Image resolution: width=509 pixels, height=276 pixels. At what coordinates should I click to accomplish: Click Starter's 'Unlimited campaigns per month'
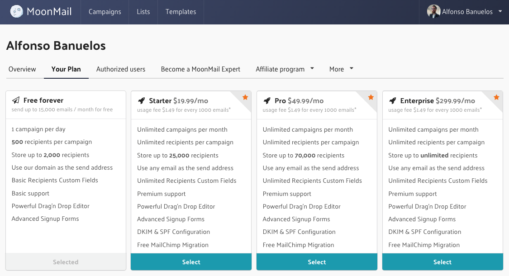click(x=182, y=129)
